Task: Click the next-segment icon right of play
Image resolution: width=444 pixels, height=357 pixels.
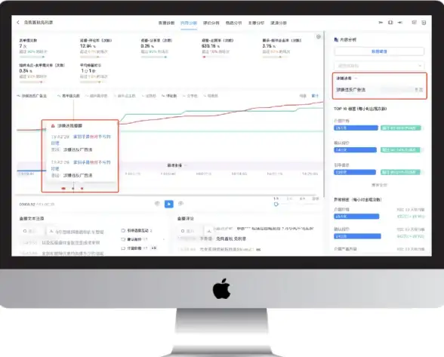Action: [180, 204]
